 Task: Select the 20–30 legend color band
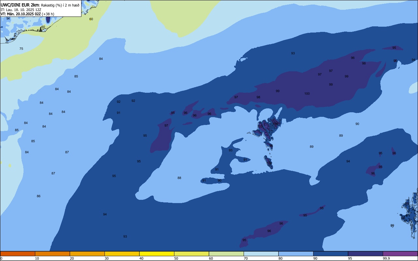pos(87,254)
